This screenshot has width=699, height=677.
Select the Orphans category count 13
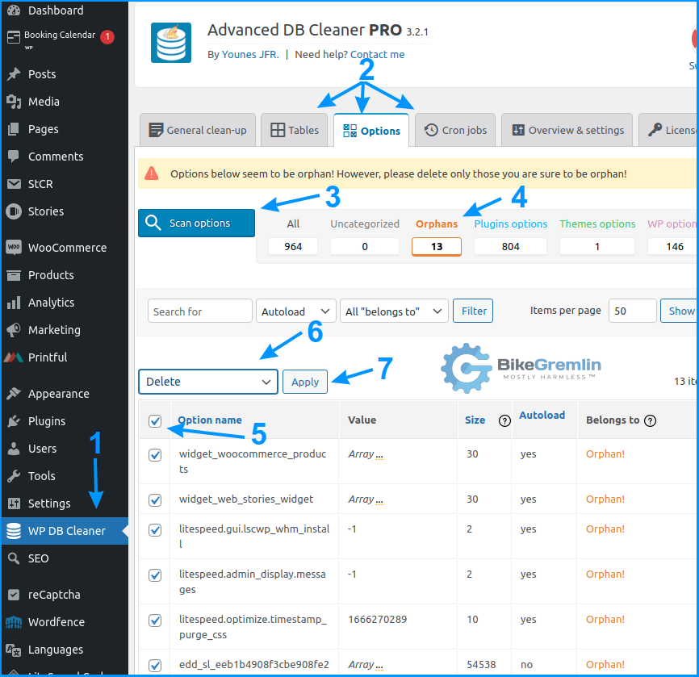pos(437,246)
